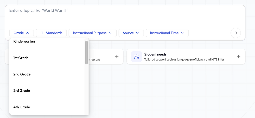The width and height of the screenshot is (255, 118).
Task: Click the plus icon on Student needs card
Action: pos(238,57)
